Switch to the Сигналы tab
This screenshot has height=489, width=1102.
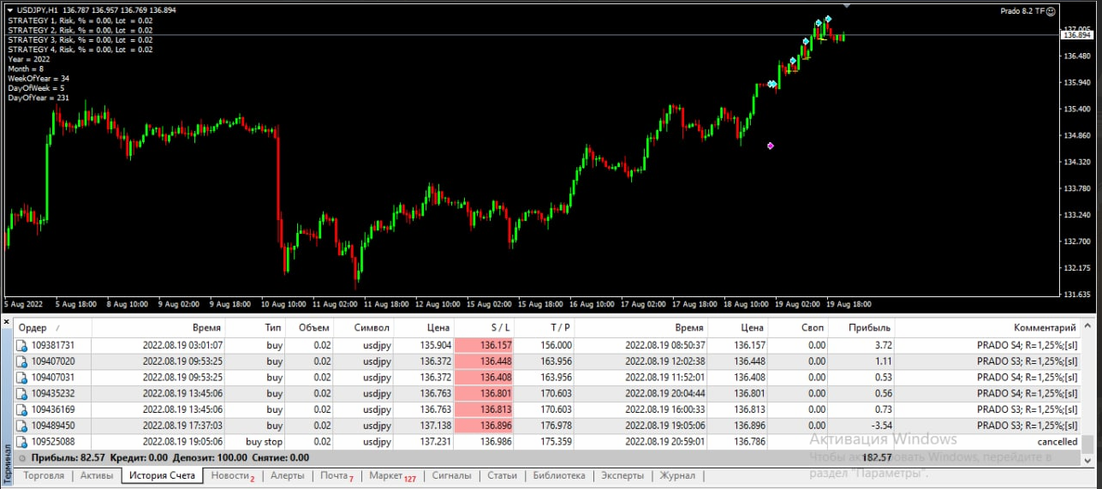(x=451, y=475)
